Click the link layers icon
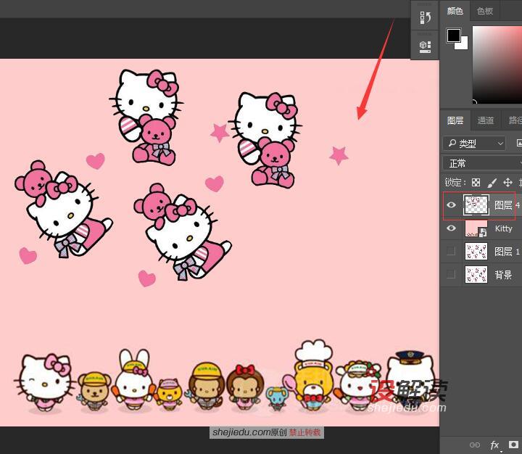The width and height of the screenshot is (522, 454). click(x=475, y=445)
